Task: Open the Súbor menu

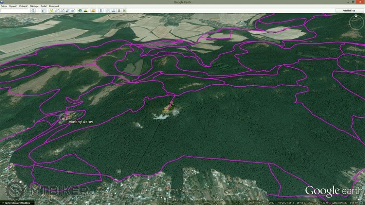Action: (4, 6)
